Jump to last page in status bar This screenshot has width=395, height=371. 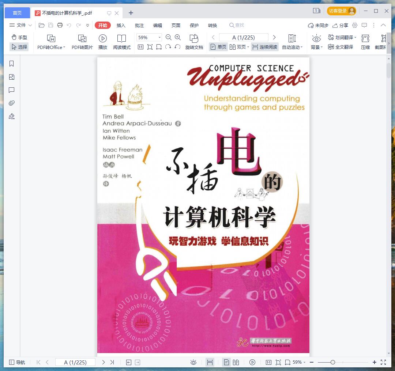(112, 362)
